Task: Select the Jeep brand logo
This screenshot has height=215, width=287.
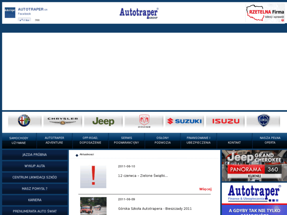Action: (103, 121)
